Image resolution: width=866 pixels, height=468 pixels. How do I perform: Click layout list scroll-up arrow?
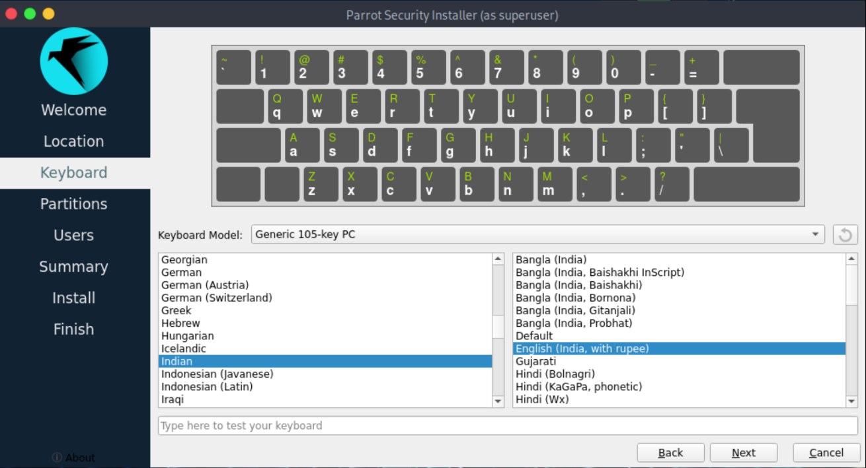[x=498, y=259]
